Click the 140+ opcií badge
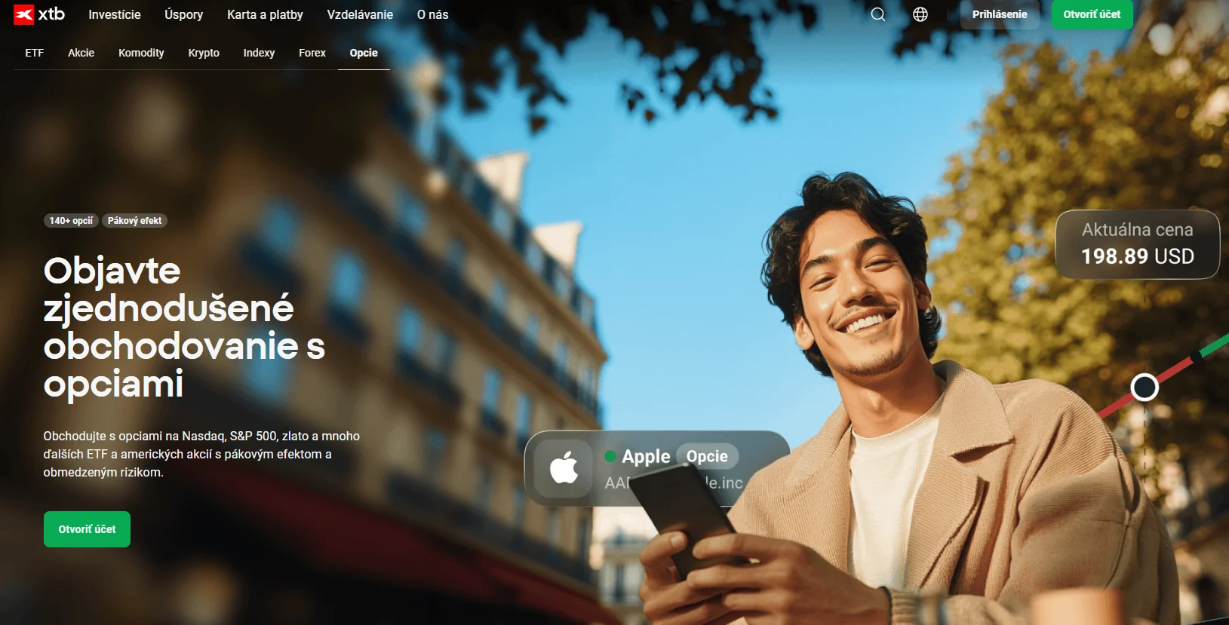Image resolution: width=1229 pixels, height=625 pixels. (x=71, y=221)
